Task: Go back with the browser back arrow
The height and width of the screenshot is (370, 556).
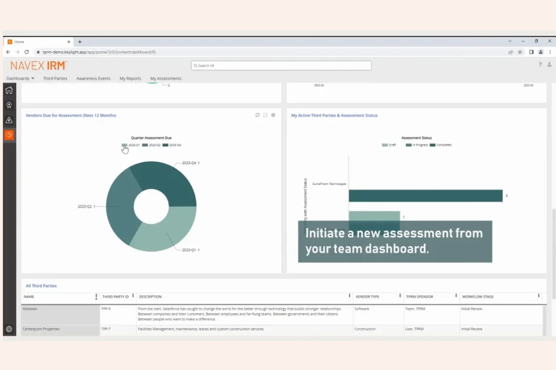Action: click(x=8, y=52)
